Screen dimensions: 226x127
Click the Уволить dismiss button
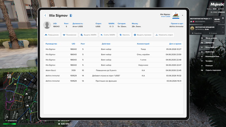(124, 35)
